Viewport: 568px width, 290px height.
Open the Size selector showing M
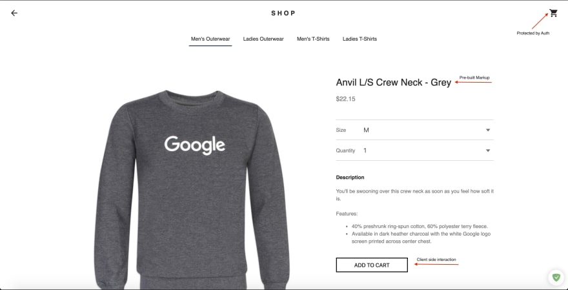pos(415,130)
